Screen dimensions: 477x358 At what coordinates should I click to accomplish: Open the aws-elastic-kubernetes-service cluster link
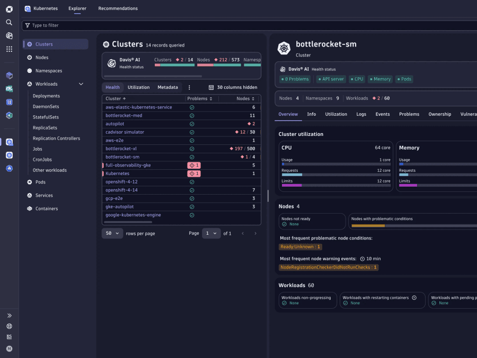coord(139,107)
